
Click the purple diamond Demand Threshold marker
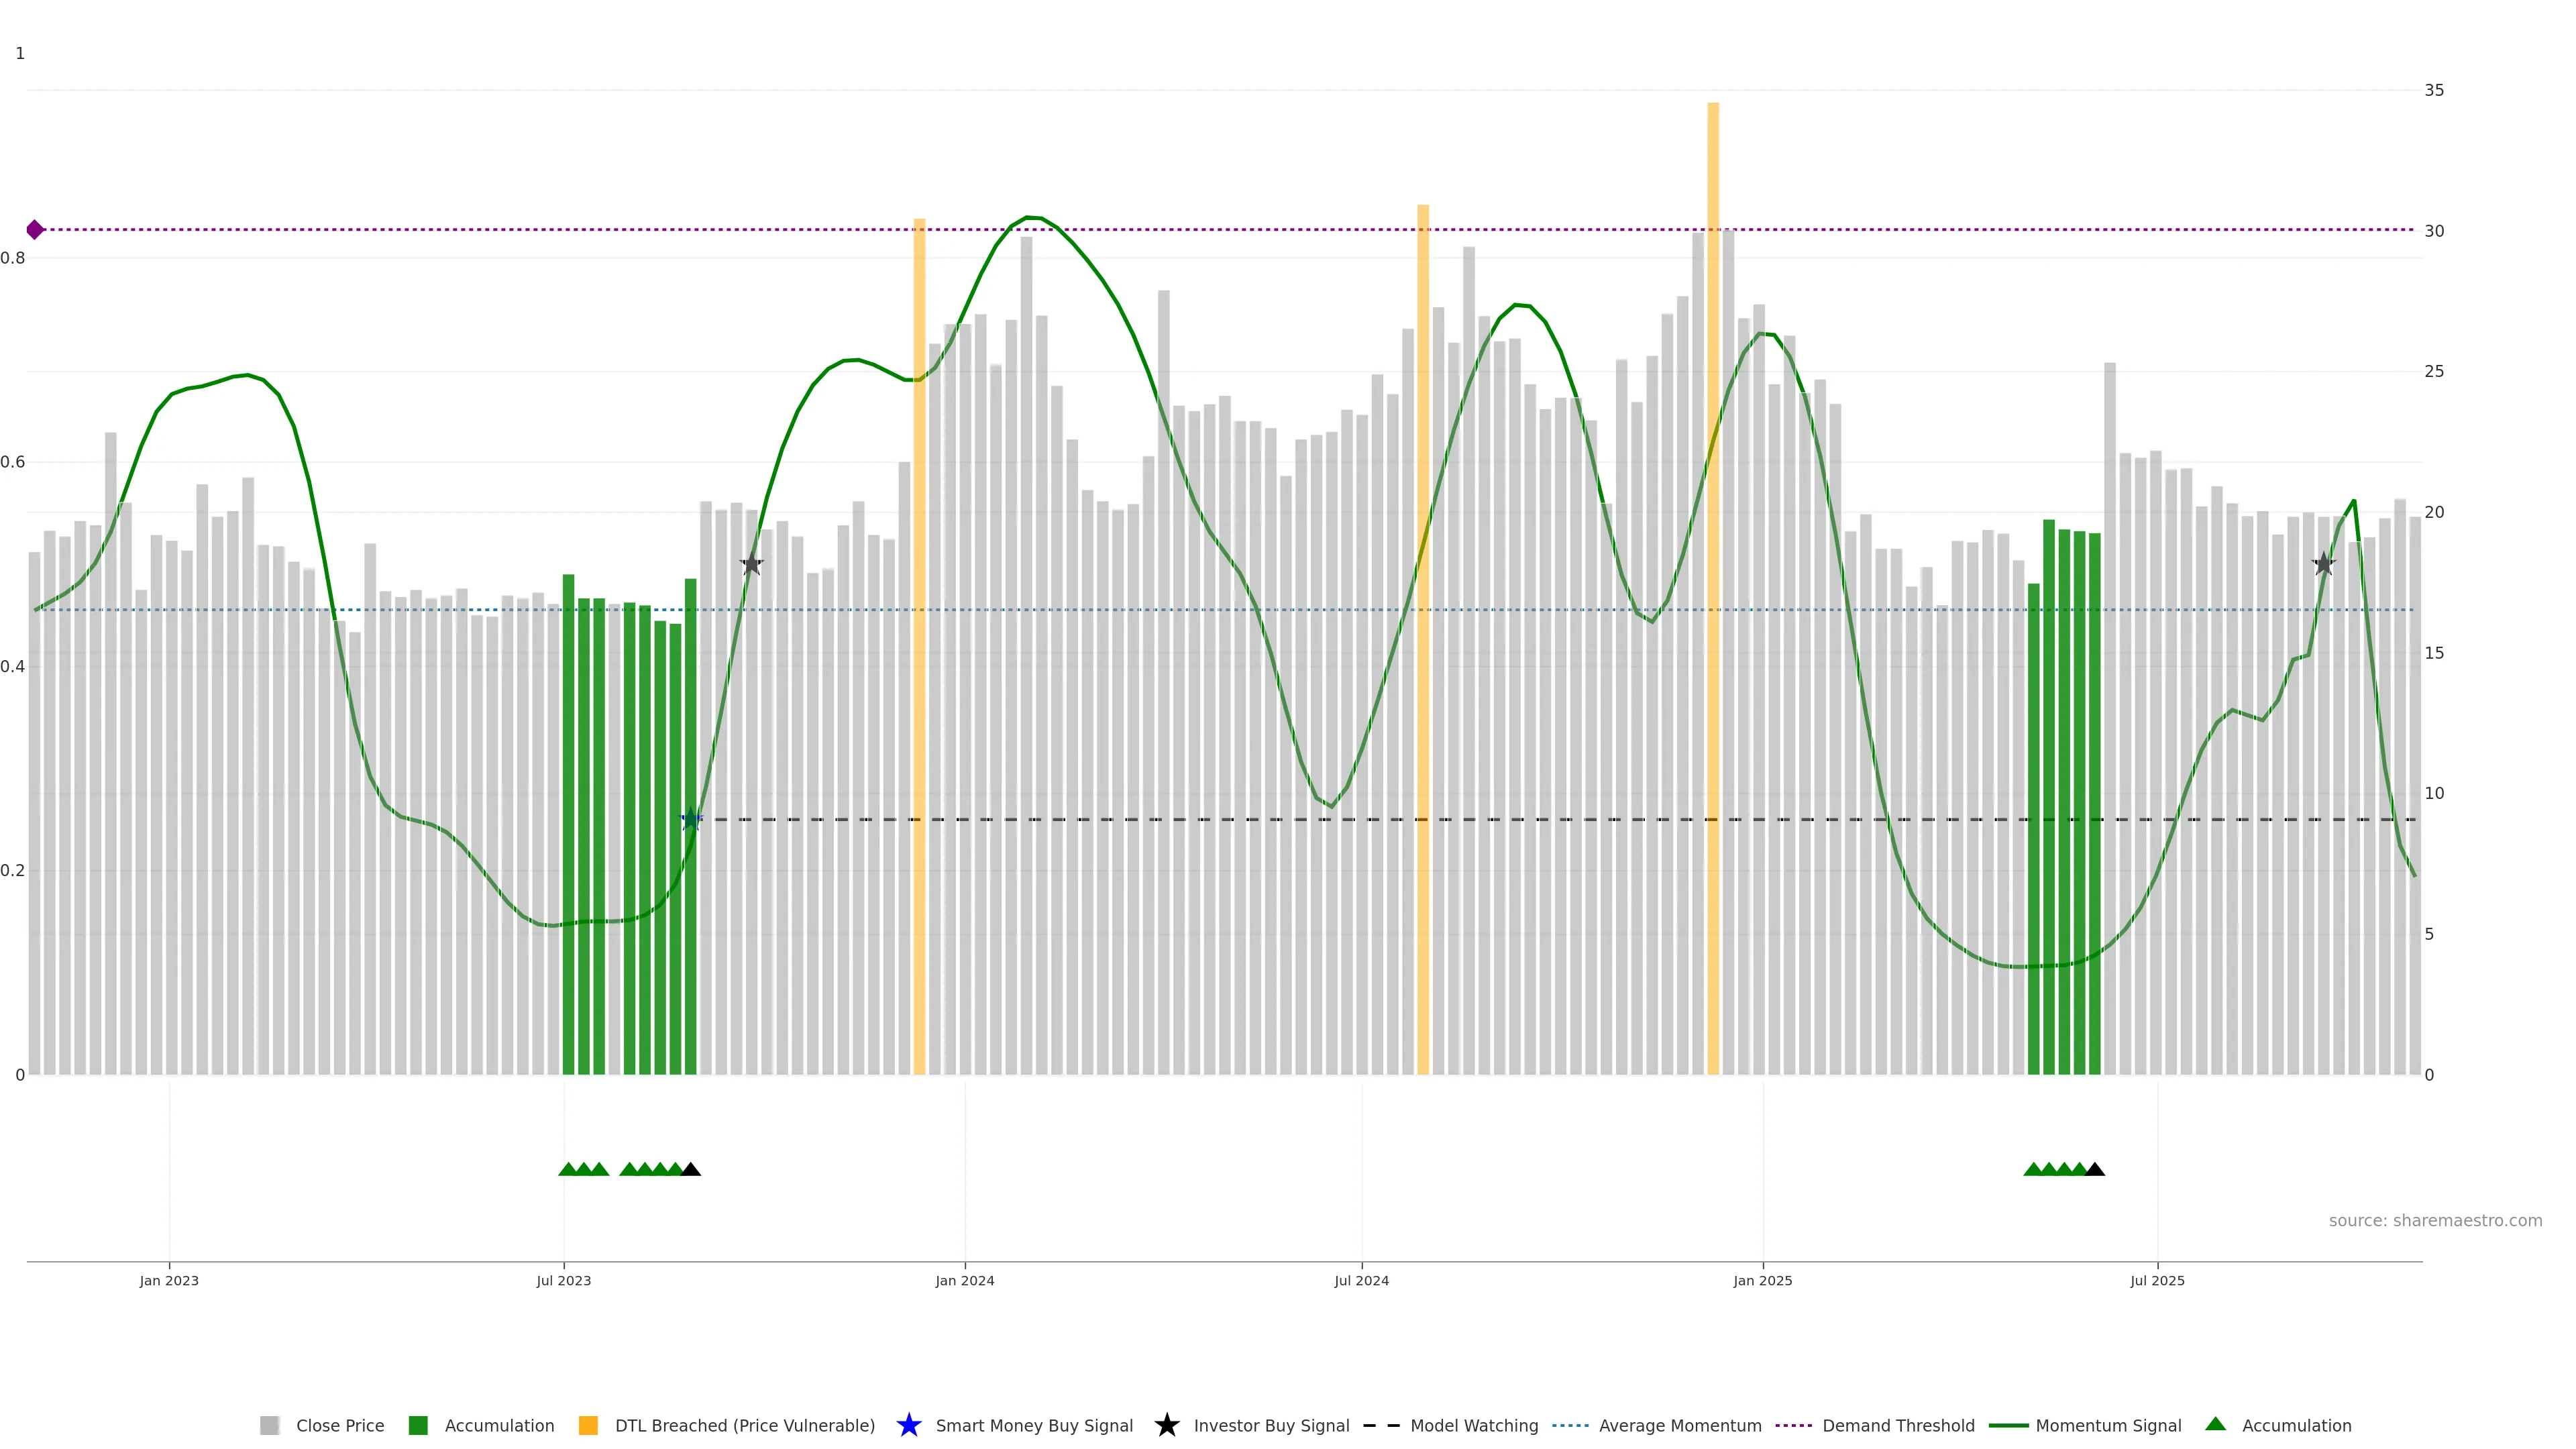(35, 230)
